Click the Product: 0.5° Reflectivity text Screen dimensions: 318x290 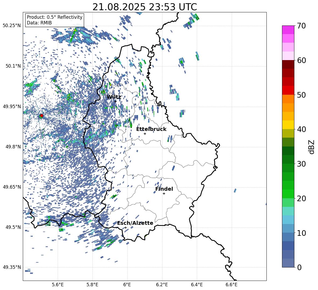[55, 17]
